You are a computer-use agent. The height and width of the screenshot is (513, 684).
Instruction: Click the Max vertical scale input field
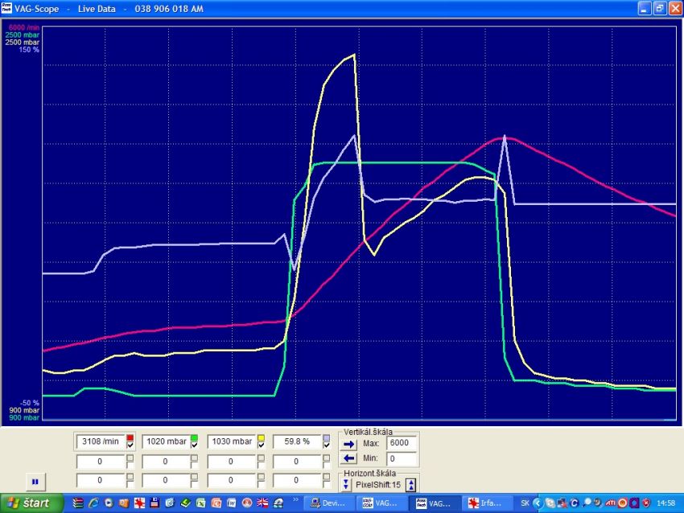coord(402,443)
